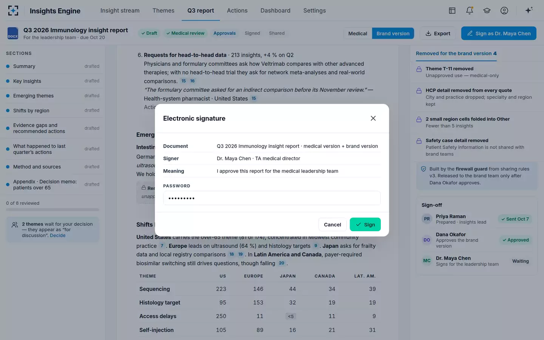544x340 pixels.
Task: Open the Key insights section
Action: click(x=53, y=81)
